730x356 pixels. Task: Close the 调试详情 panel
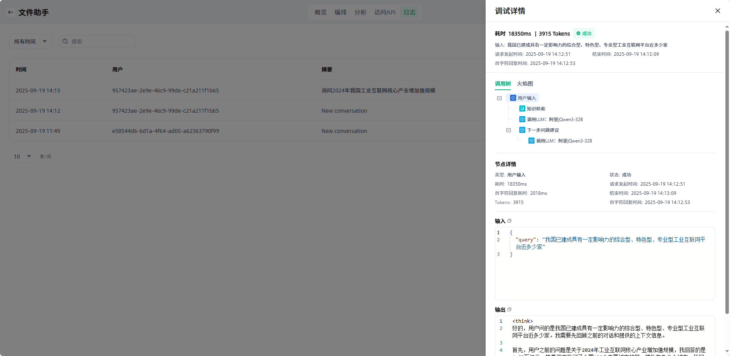point(717,11)
